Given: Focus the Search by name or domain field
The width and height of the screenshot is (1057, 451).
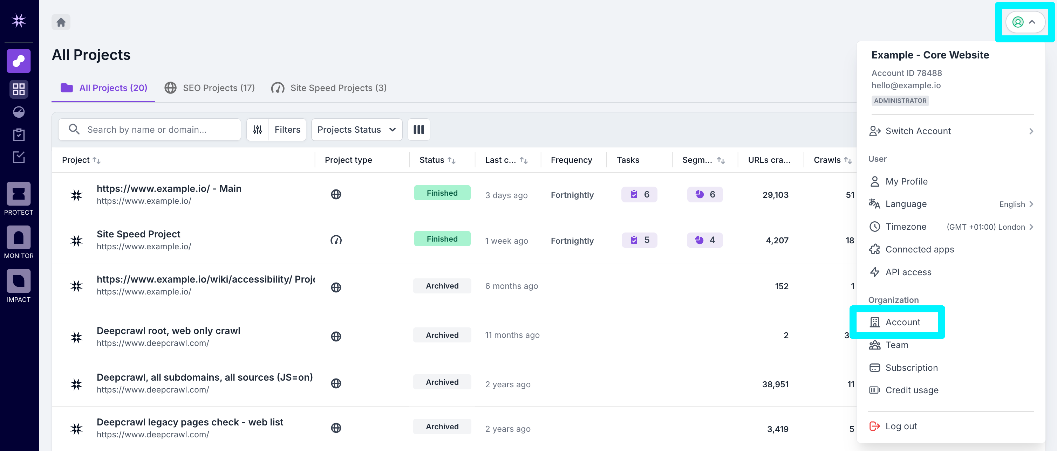Looking at the screenshot, I should tap(149, 130).
